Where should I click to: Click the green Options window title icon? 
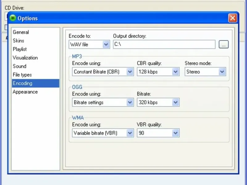pos(13,18)
